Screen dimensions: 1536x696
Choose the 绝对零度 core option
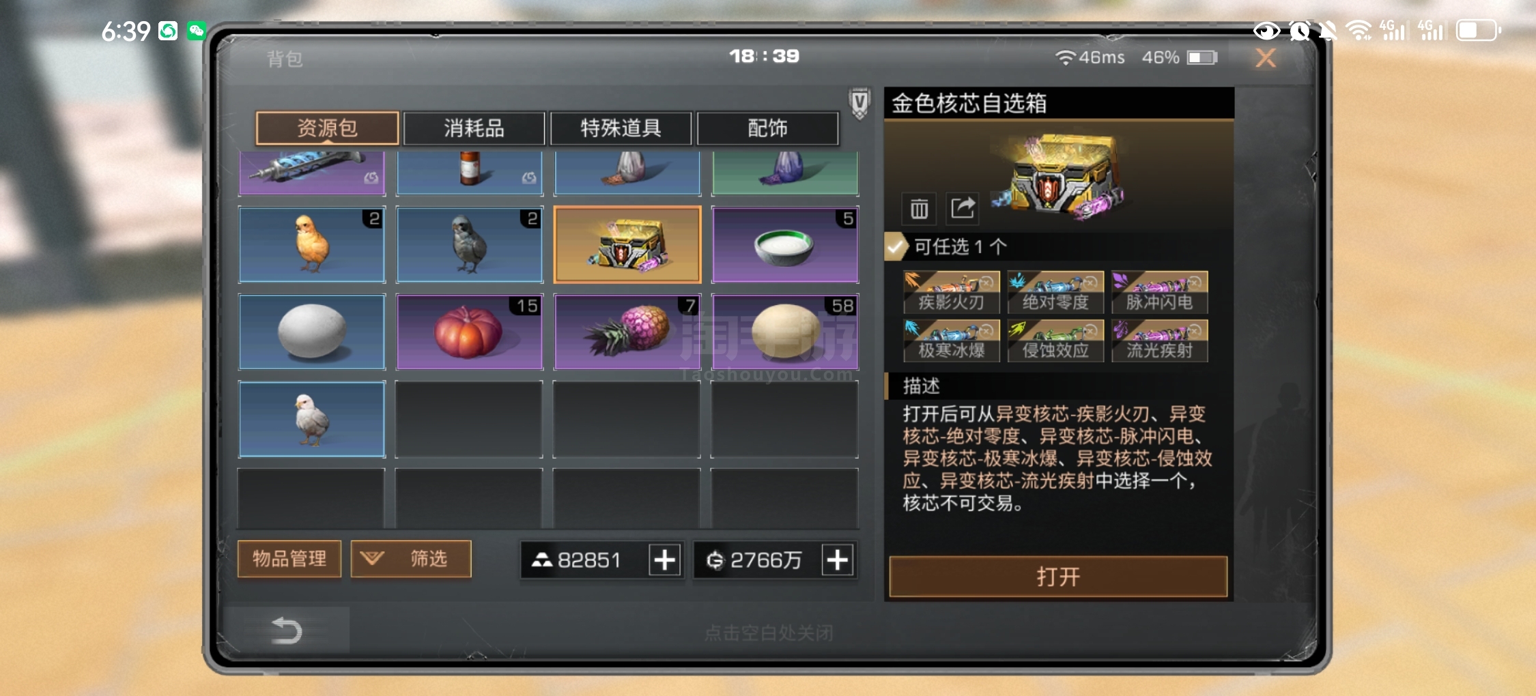(1055, 292)
